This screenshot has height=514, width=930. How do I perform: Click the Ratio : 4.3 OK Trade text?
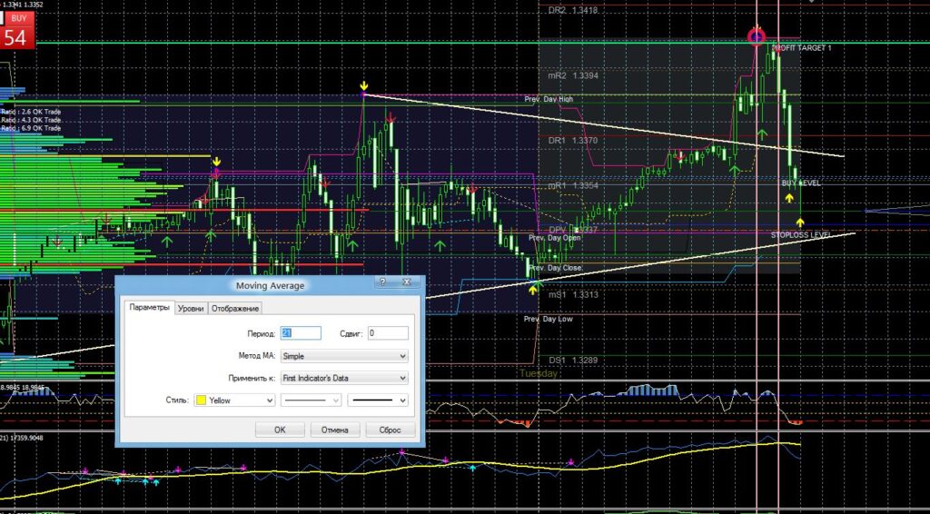[x=31, y=120]
